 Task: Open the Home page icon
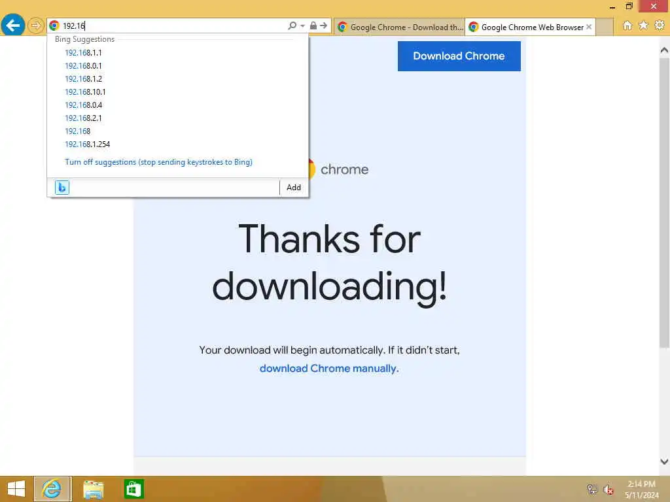pyautogui.click(x=627, y=25)
